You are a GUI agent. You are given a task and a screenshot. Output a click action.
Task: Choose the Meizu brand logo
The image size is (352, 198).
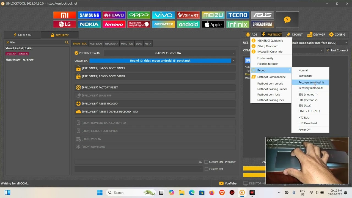click(x=213, y=15)
